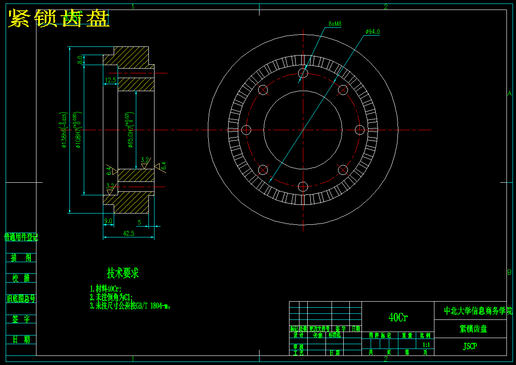Click the 9.0 width dimension text
The width and height of the screenshot is (516, 365).
[108, 221]
